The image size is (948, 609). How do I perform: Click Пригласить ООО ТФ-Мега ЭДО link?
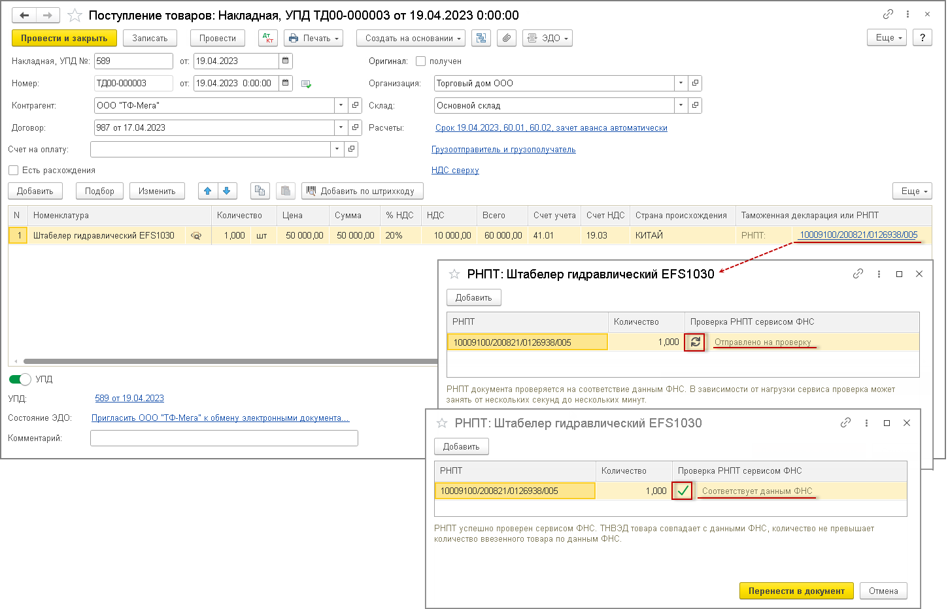pos(220,418)
